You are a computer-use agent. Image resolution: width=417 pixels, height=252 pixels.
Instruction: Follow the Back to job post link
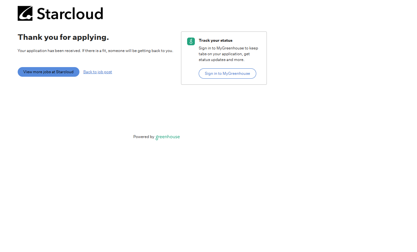pyautogui.click(x=97, y=72)
